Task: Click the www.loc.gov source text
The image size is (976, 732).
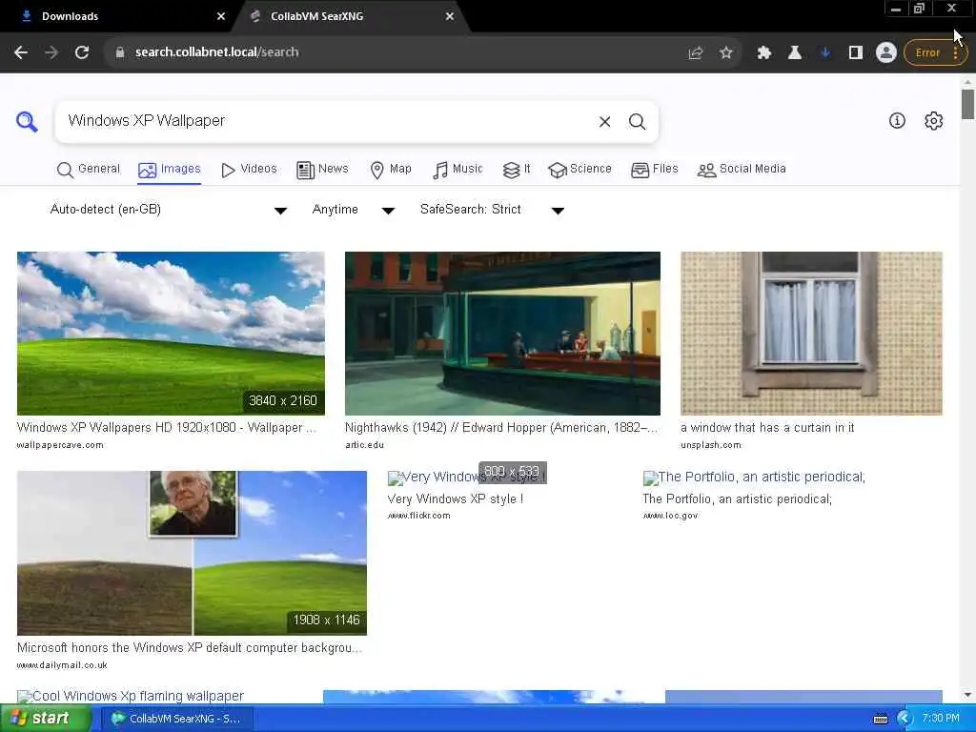Action: [x=670, y=516]
